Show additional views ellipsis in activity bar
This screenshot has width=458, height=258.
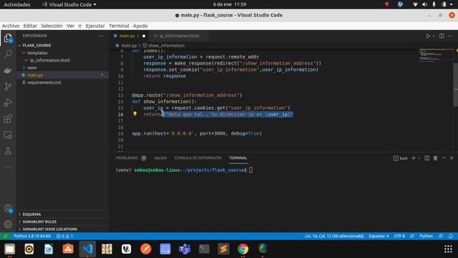tap(8, 167)
